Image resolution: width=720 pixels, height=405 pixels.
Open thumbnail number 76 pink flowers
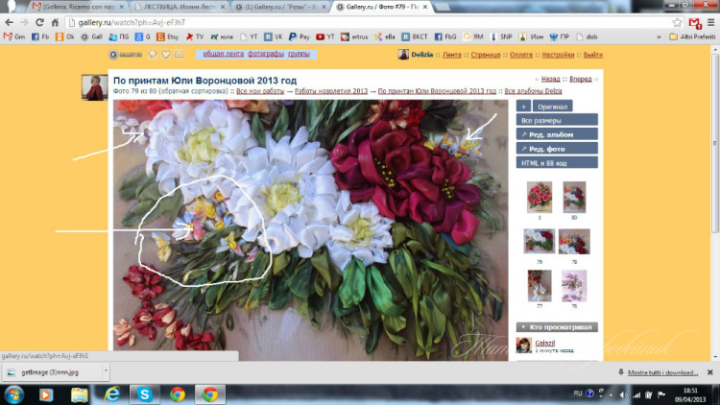pos(574,286)
